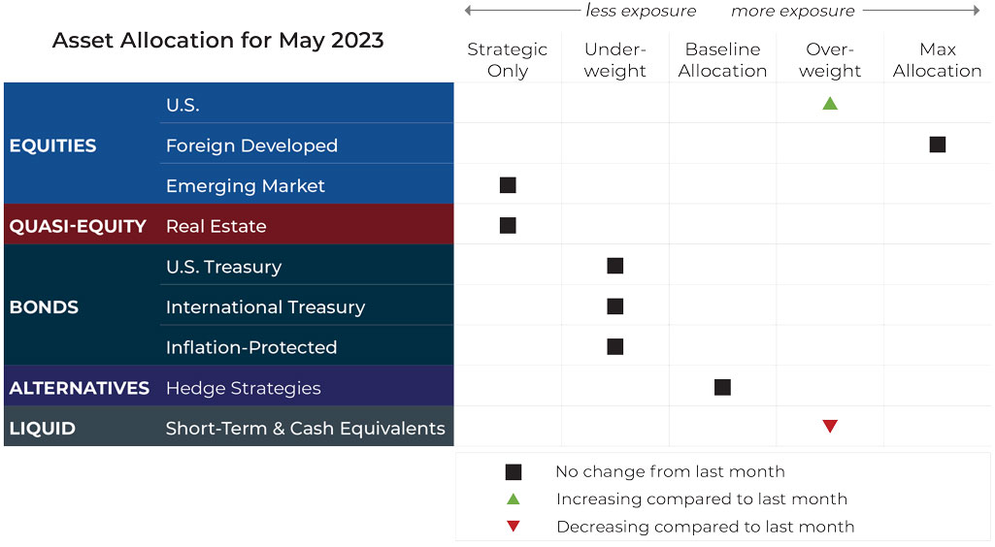Click the 'Hedge Strategies' row label
The height and width of the screenshot is (547, 995).
(x=244, y=388)
